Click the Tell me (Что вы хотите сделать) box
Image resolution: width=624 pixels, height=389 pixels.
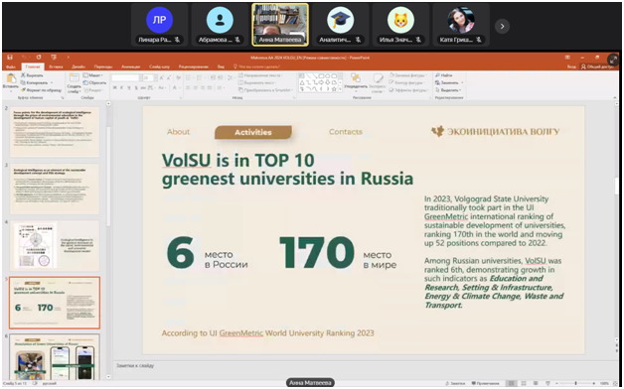point(256,66)
